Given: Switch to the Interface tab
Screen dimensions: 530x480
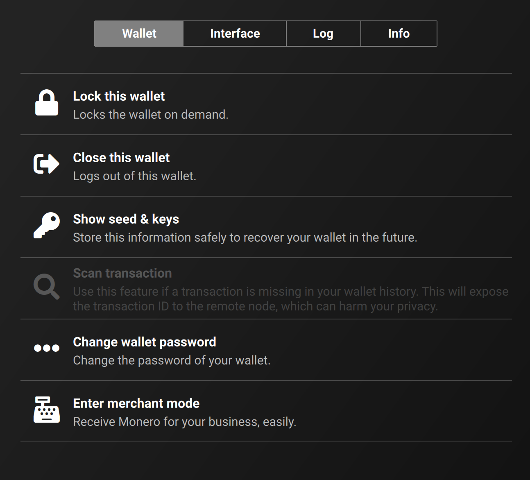Looking at the screenshot, I should (234, 34).
